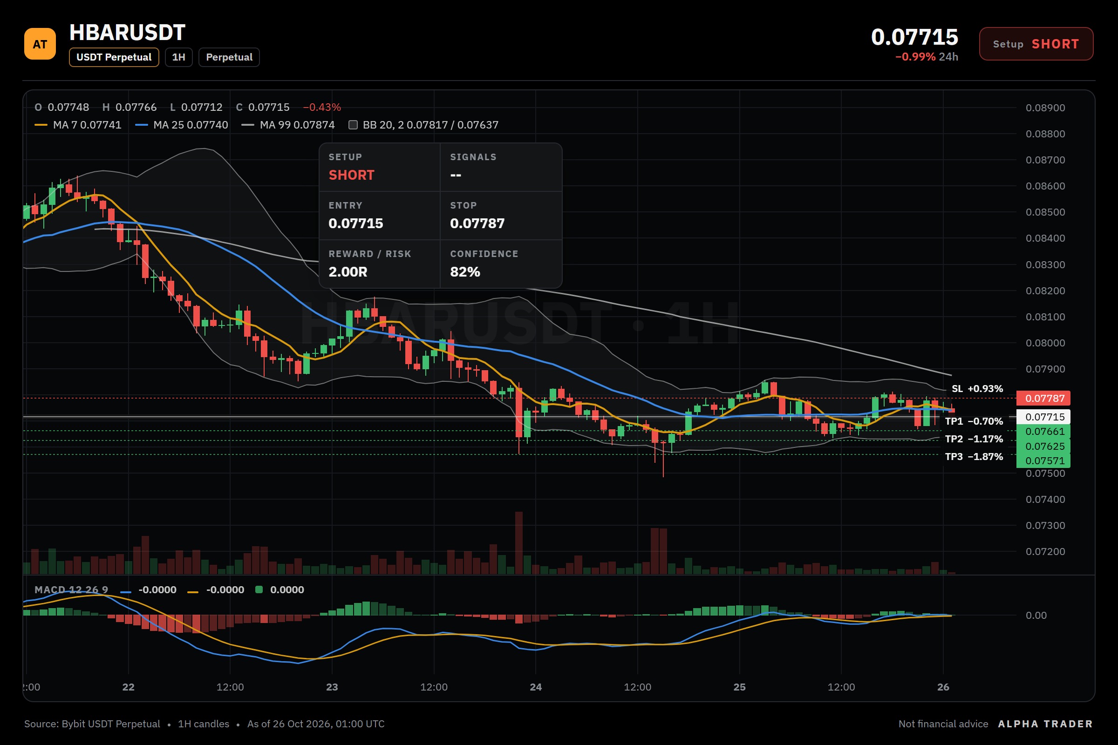Image resolution: width=1118 pixels, height=745 pixels.
Task: Click the green MACD histogram legend square
Action: [259, 589]
